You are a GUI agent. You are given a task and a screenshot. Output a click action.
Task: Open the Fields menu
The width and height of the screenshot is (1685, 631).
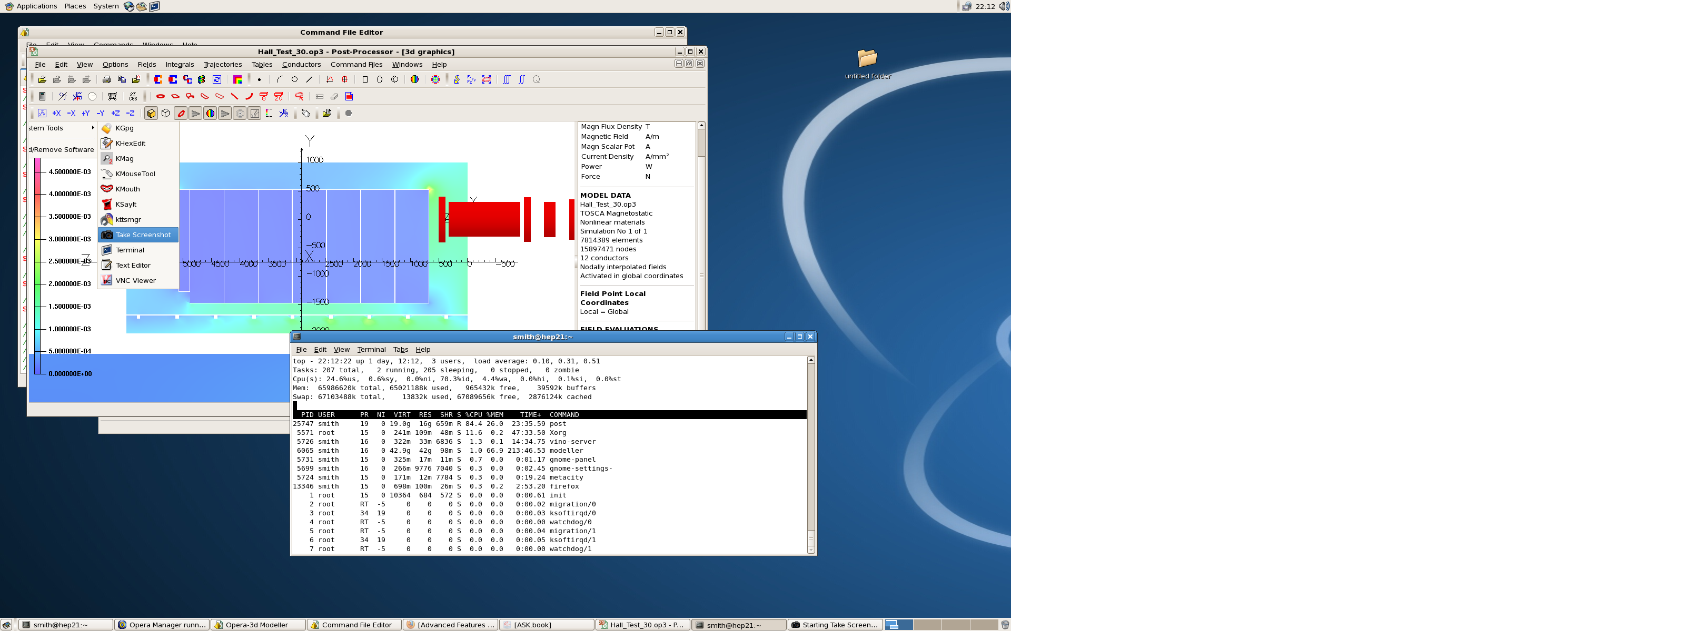146,65
